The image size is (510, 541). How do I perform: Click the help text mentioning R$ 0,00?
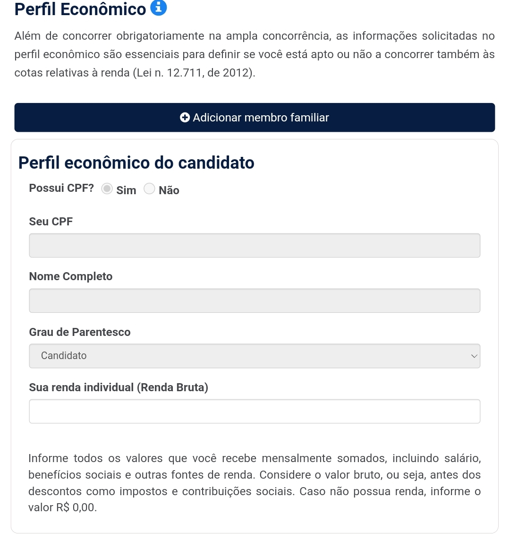coord(255,483)
